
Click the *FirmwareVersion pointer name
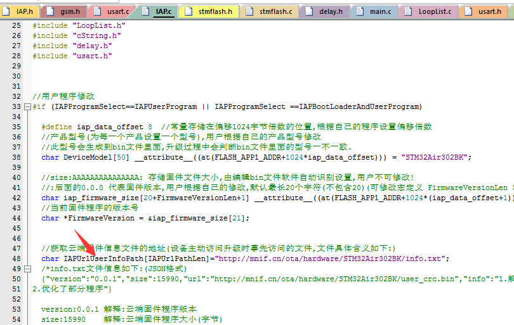coord(98,219)
